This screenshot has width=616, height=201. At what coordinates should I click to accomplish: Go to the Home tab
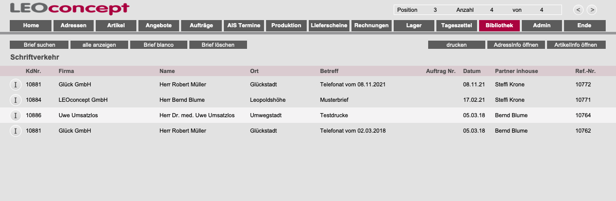31,26
